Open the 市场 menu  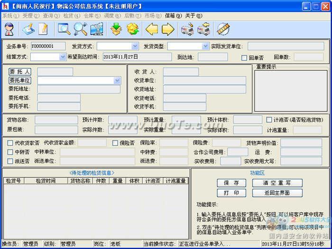pyautogui.click(x=153, y=16)
